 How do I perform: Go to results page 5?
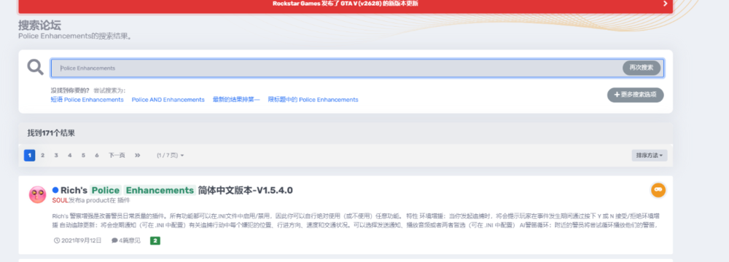[83, 155]
